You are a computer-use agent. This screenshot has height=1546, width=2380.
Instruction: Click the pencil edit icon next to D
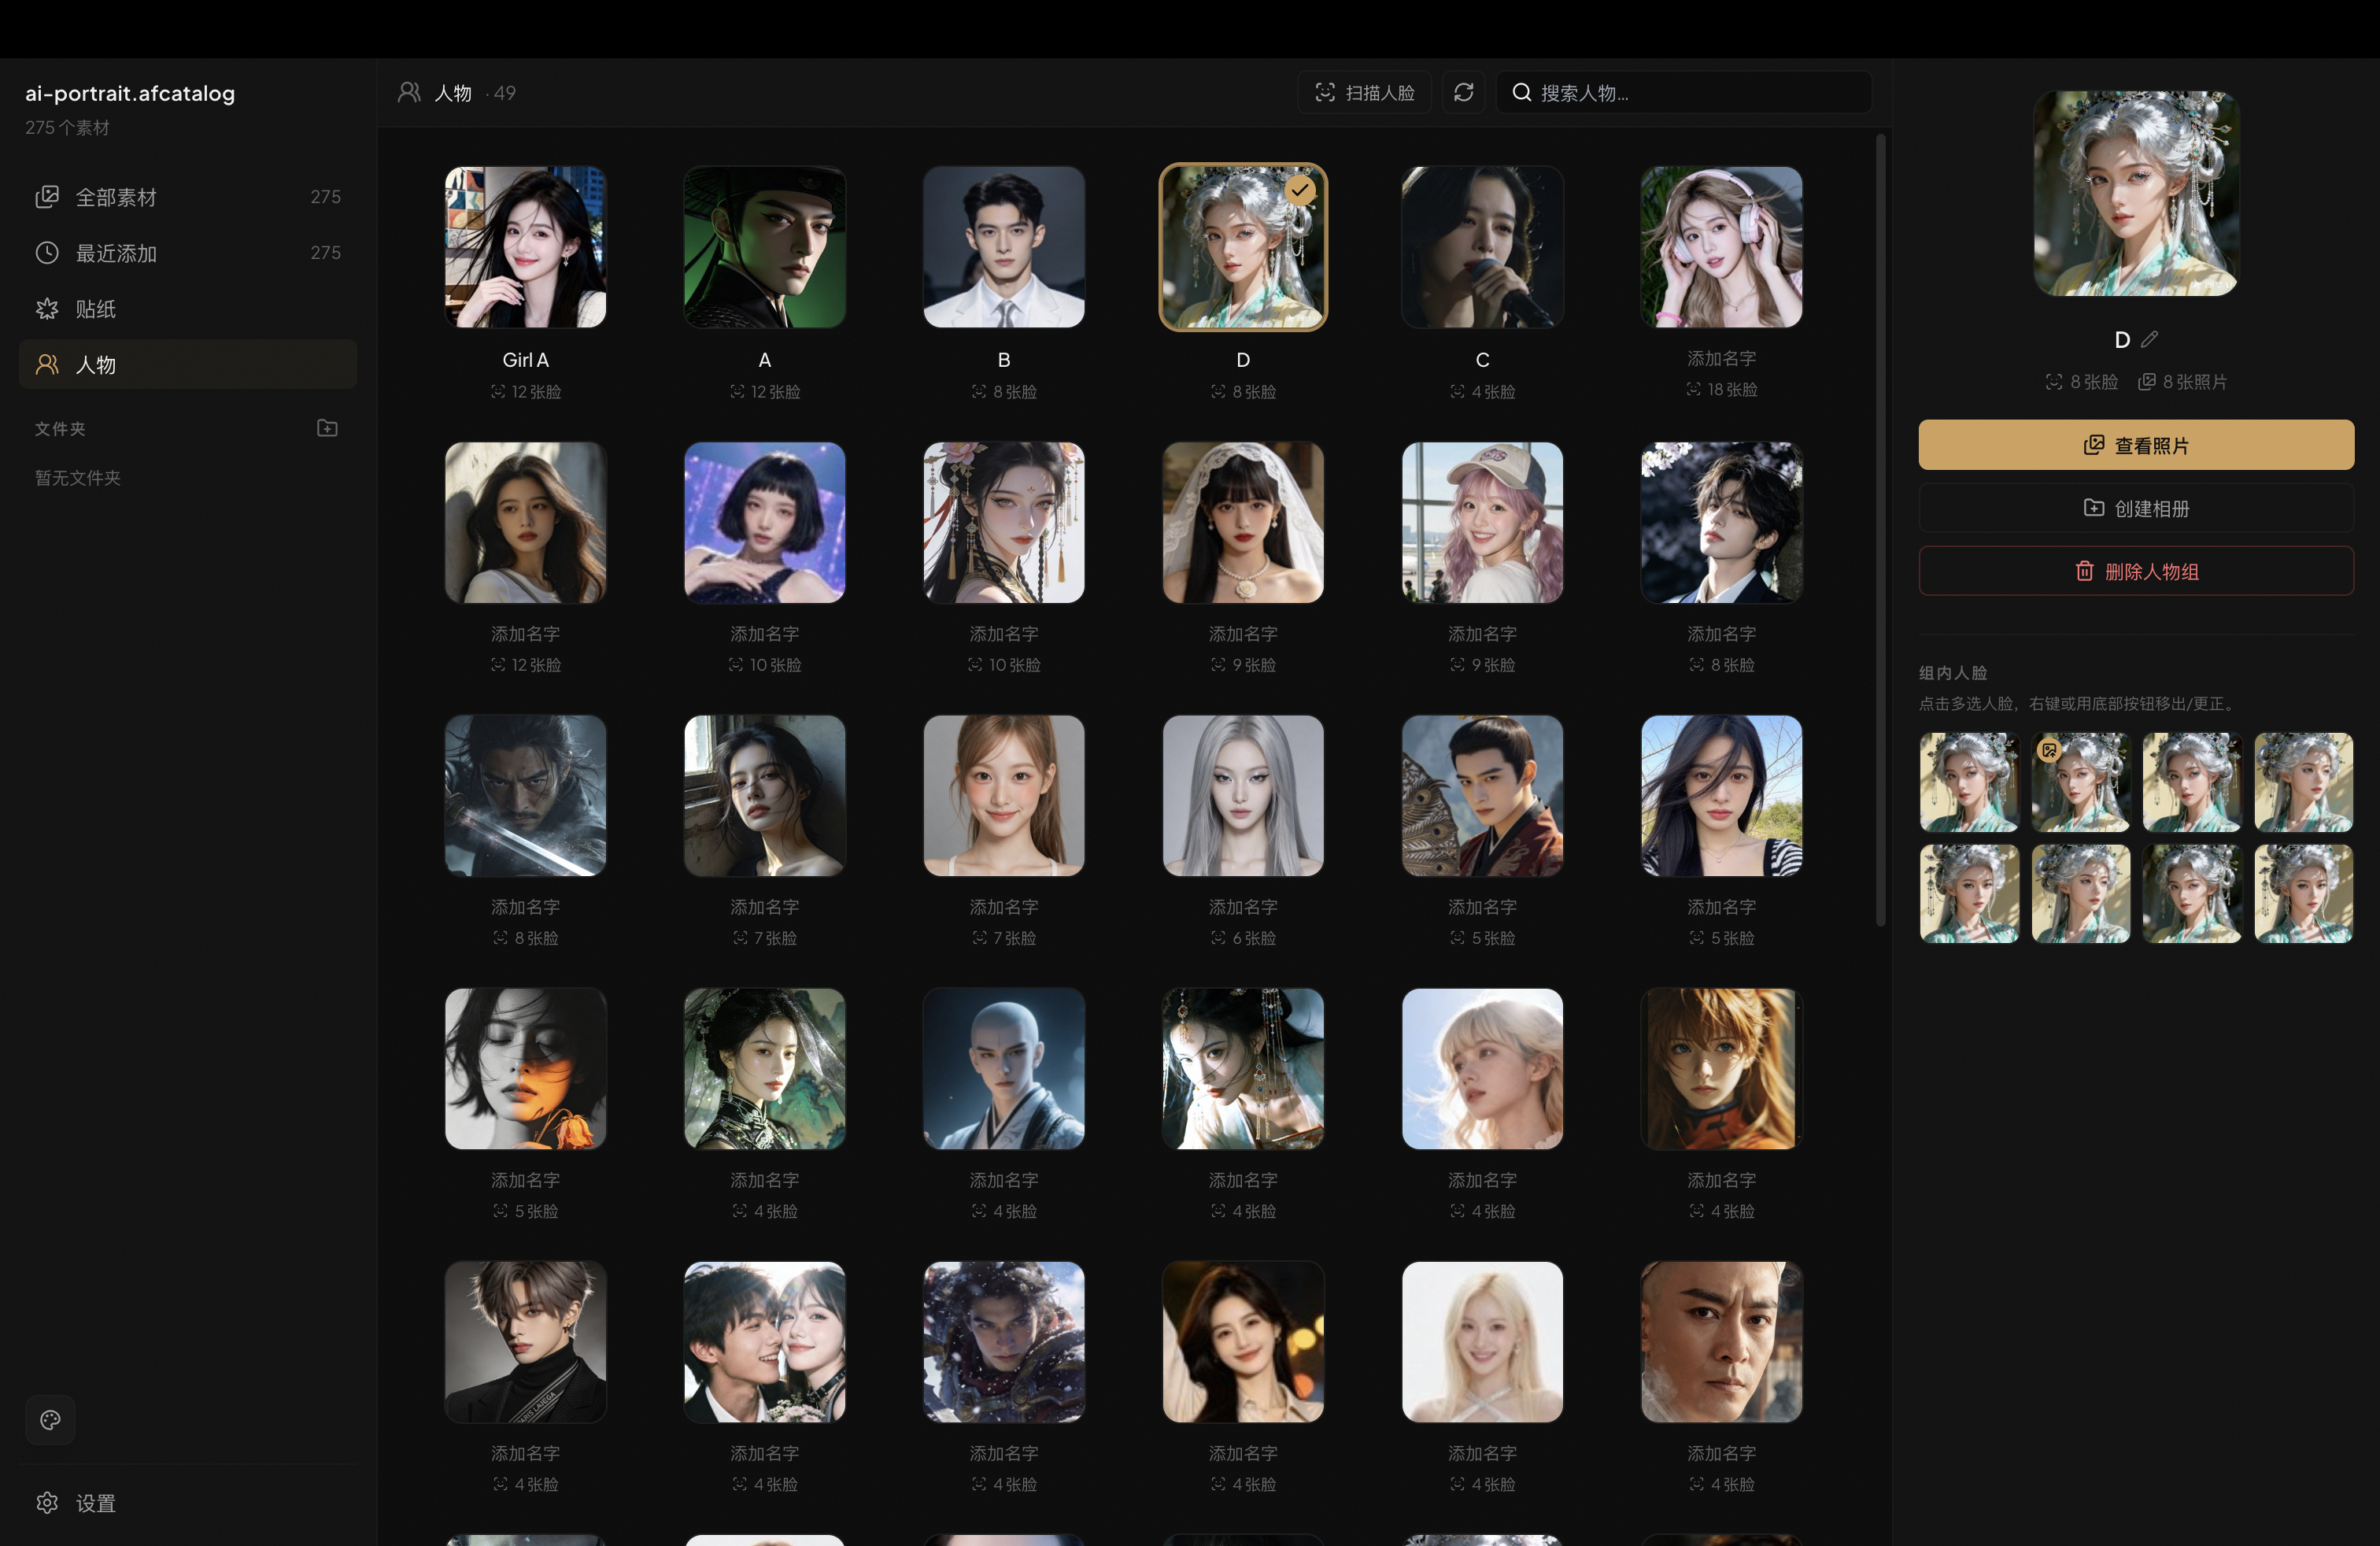click(2149, 340)
